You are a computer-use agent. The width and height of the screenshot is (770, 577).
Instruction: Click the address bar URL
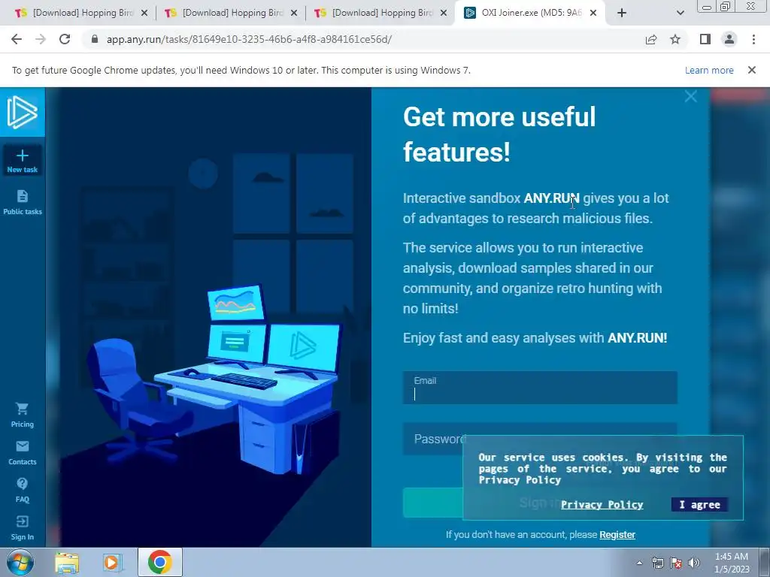tap(249, 39)
